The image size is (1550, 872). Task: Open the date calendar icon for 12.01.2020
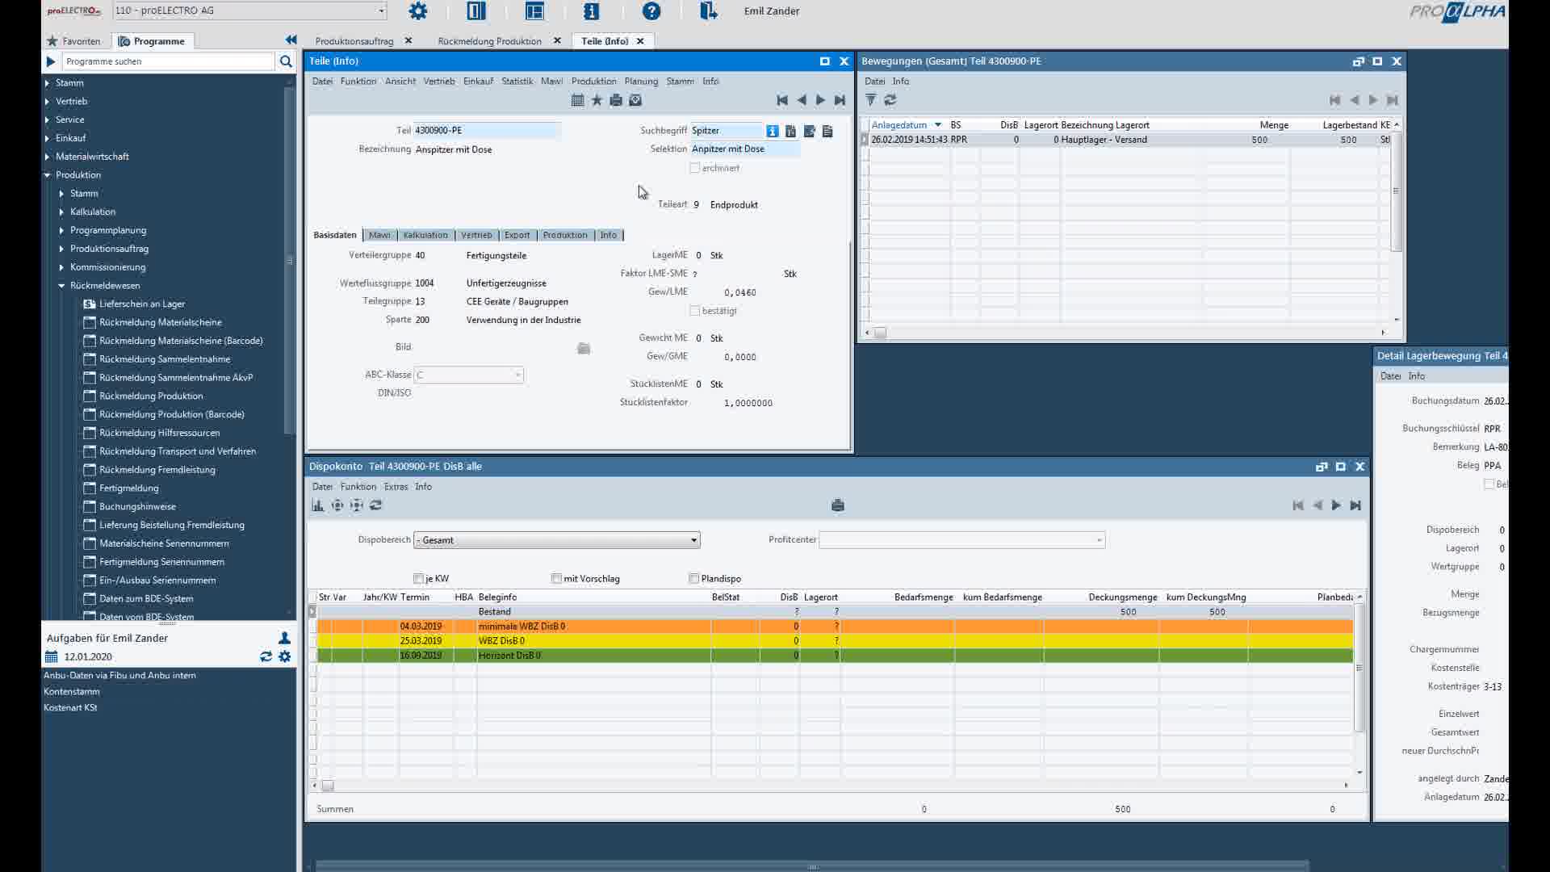pyautogui.click(x=52, y=656)
